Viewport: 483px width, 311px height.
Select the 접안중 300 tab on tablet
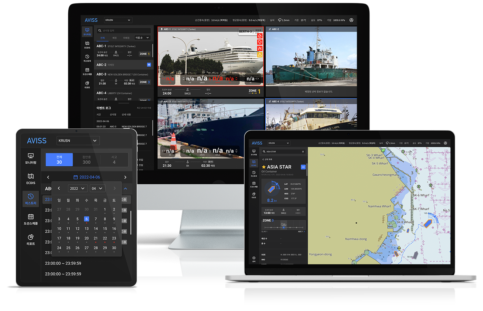click(87, 159)
